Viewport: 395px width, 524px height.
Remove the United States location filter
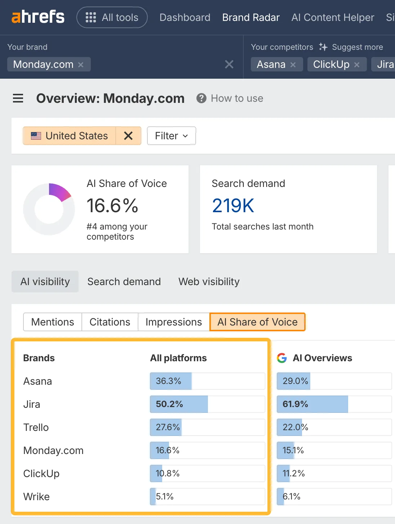[128, 136]
